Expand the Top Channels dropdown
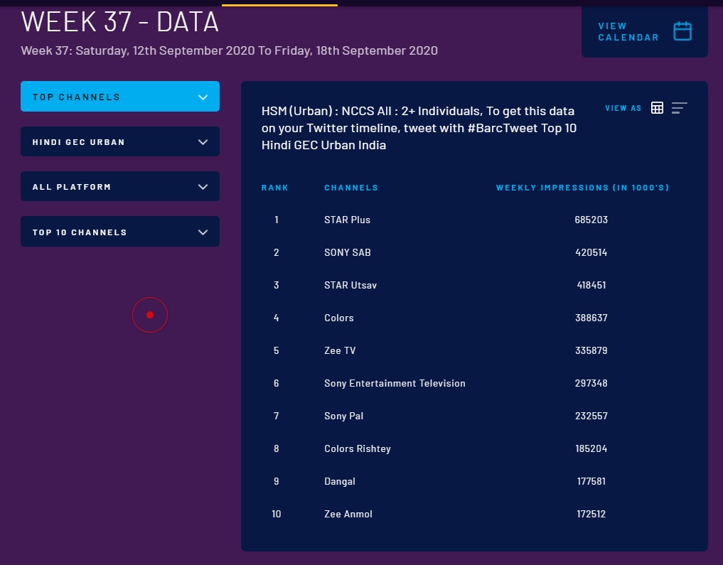The image size is (723, 565). [120, 97]
